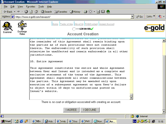166x124 pixels.
Task: Click the address bar URL field
Action: (71, 17)
